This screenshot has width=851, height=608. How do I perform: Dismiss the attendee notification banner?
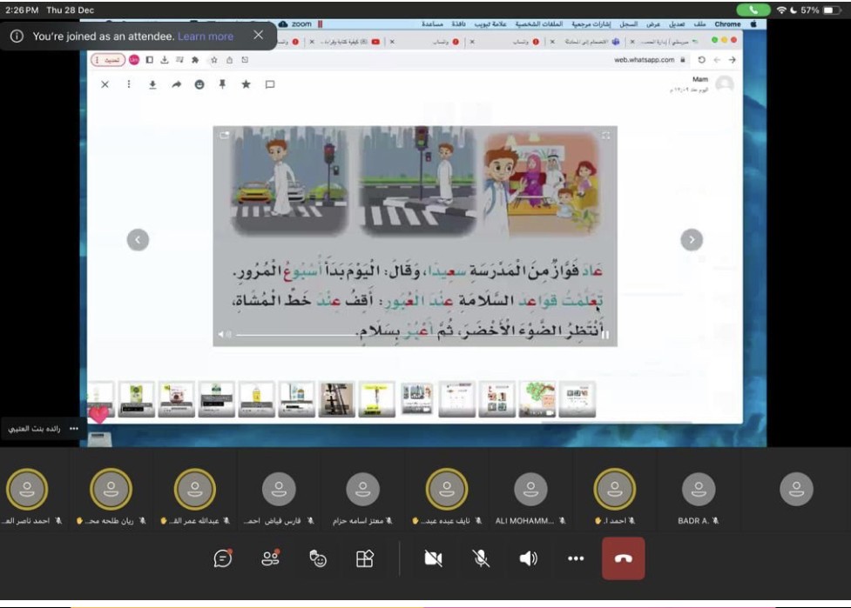[x=258, y=36]
